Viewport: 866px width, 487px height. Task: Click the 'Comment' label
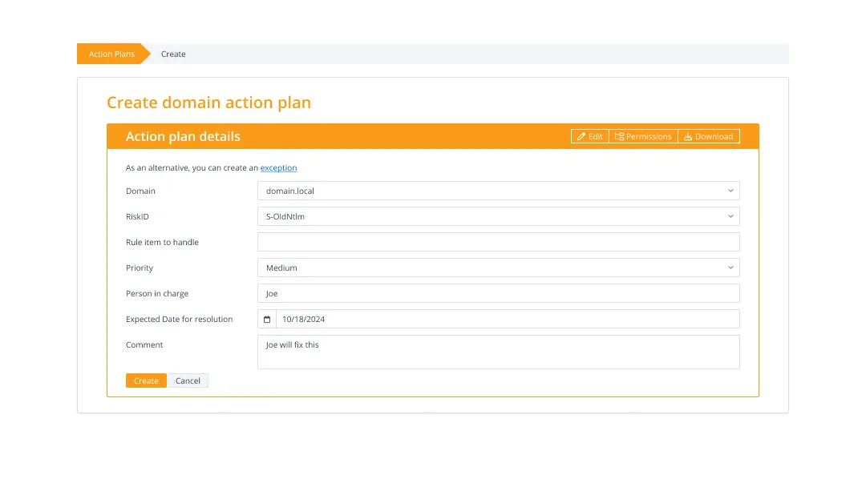[144, 344]
